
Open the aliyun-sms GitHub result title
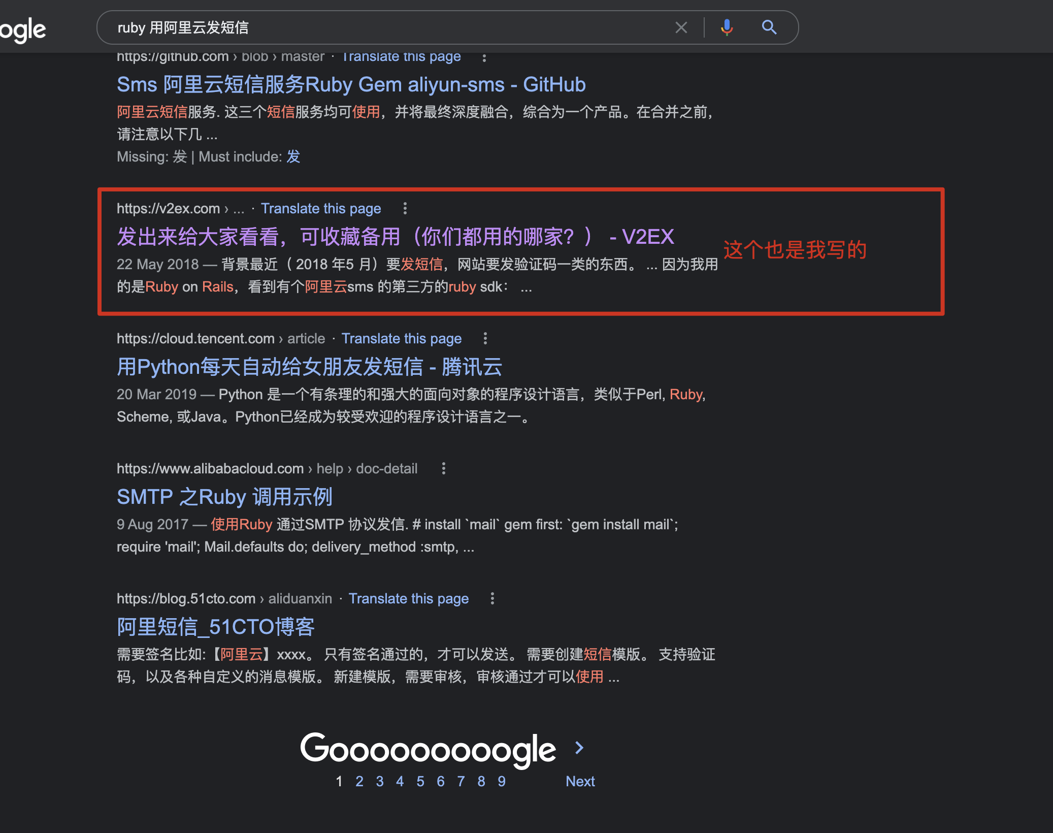pos(351,85)
